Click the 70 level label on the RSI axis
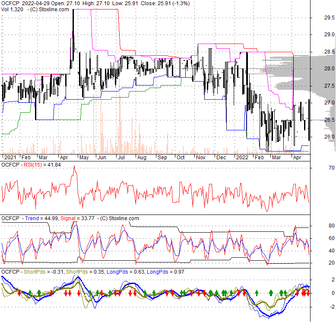The image size is (336, 322). click(332, 168)
